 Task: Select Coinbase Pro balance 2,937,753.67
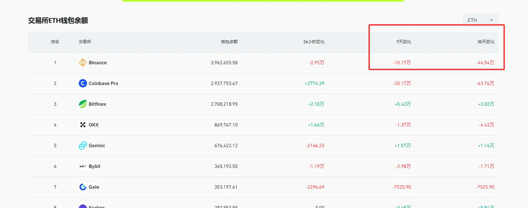[224, 83]
